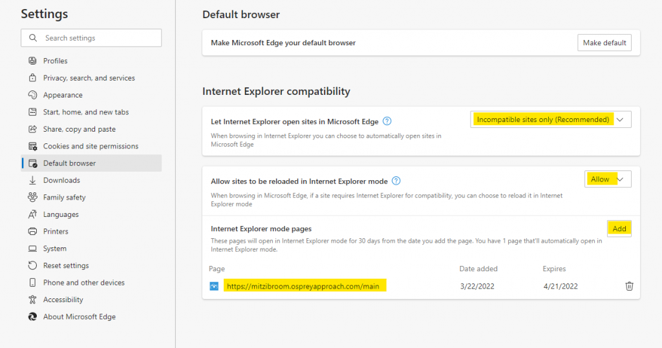
Task: Click the Phone and other devices icon
Action: click(x=32, y=283)
